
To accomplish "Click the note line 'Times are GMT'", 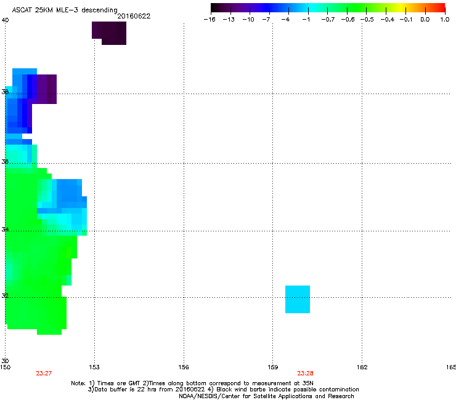I will [x=119, y=383].
